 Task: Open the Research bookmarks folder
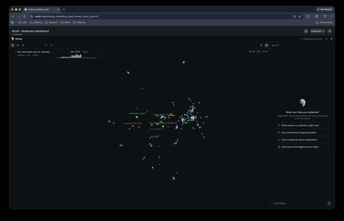pos(51,22)
